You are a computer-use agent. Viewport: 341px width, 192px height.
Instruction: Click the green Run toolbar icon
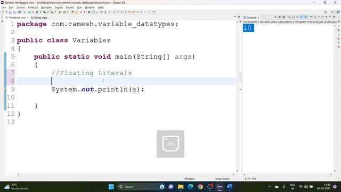click(x=37, y=12)
